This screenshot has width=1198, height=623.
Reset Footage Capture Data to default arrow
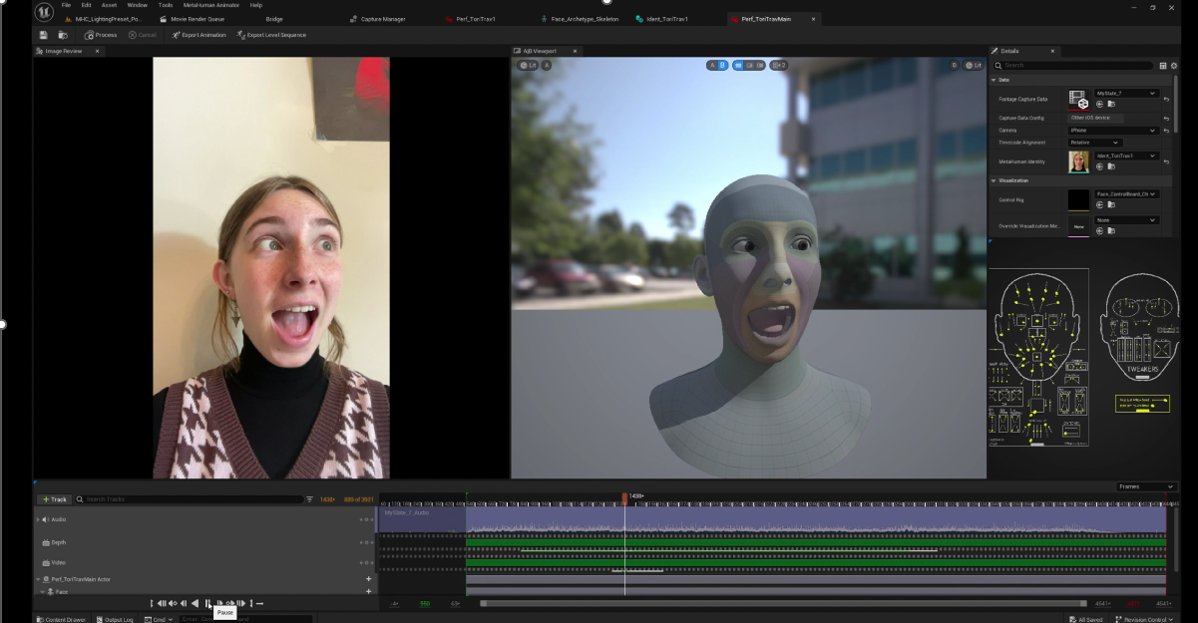pos(1166,98)
